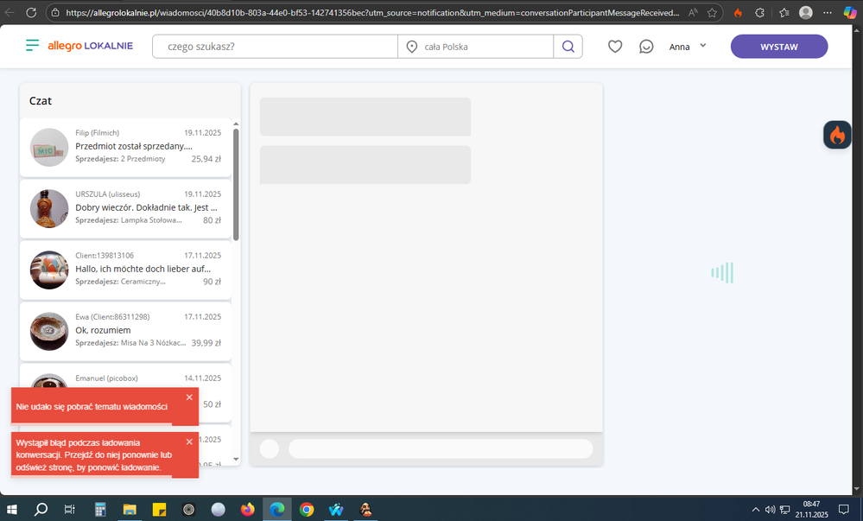Screen dimensions: 863x521
Task: Open favorites via the heart icon
Action: click(x=615, y=47)
